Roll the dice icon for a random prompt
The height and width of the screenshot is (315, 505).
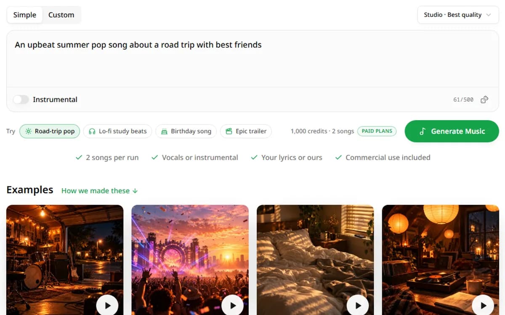pyautogui.click(x=484, y=100)
